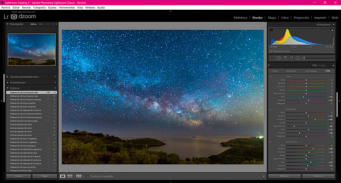Open the Herramientas menu
This screenshot has height=183, width=341.
(67, 7)
